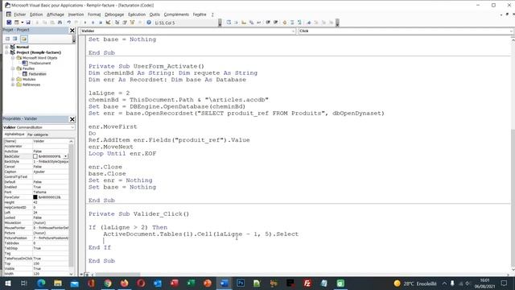This screenshot has width=515, height=290.
Task: Close the Propriétés panel
Action: pyautogui.click(x=72, y=119)
